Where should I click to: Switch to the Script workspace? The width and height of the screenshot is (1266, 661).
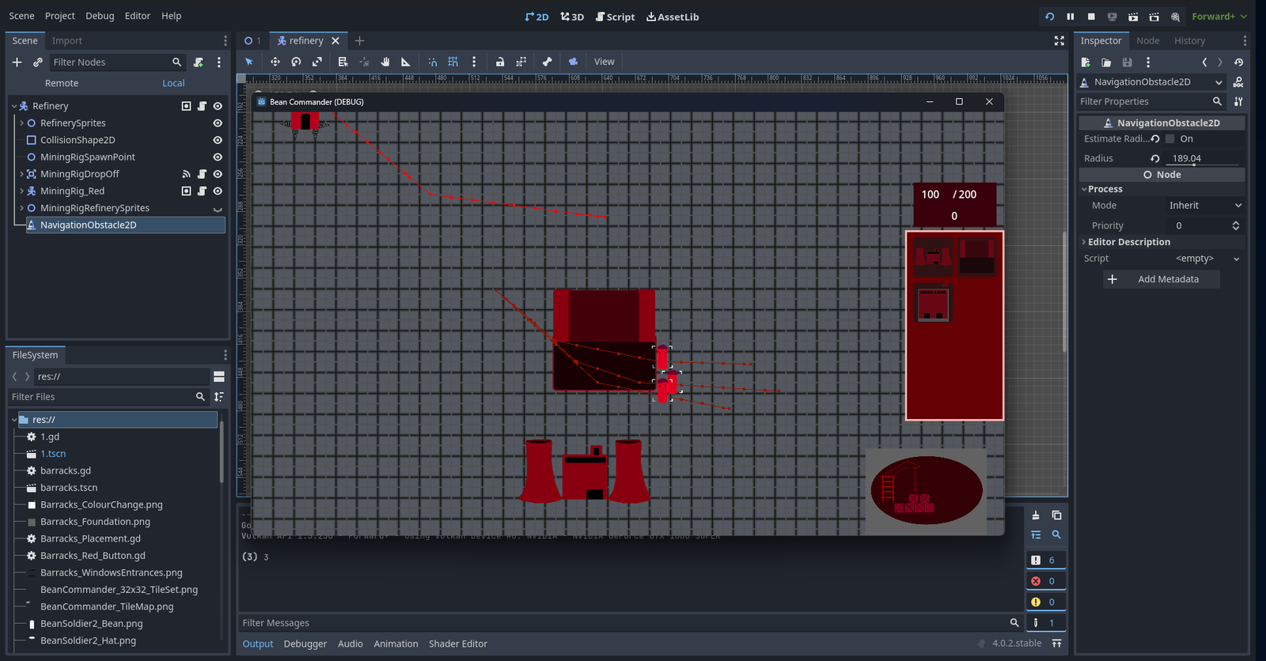(616, 17)
